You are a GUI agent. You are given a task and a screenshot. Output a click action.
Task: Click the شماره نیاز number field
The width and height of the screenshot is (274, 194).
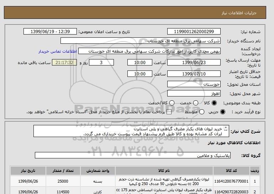click(x=194, y=32)
